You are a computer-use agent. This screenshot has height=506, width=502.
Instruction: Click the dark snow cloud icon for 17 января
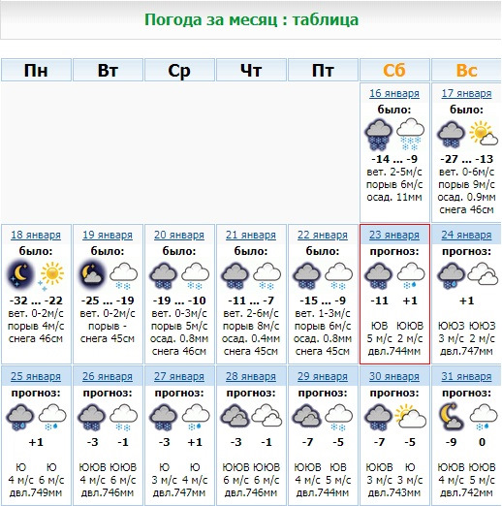click(451, 135)
